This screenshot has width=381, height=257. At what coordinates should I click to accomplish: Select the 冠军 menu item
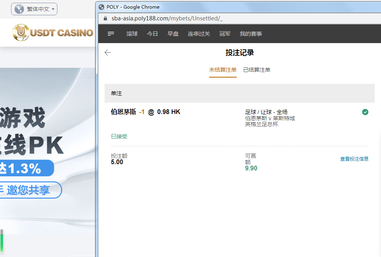point(225,34)
